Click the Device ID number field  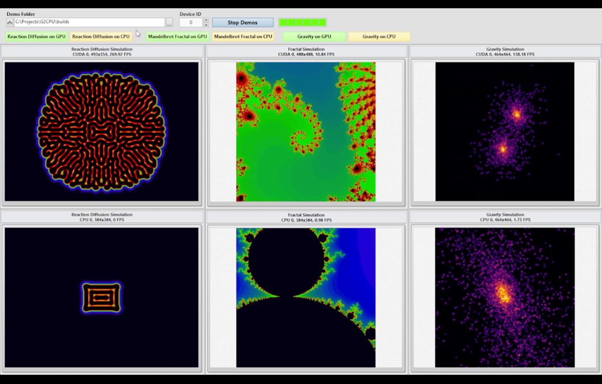click(x=191, y=22)
